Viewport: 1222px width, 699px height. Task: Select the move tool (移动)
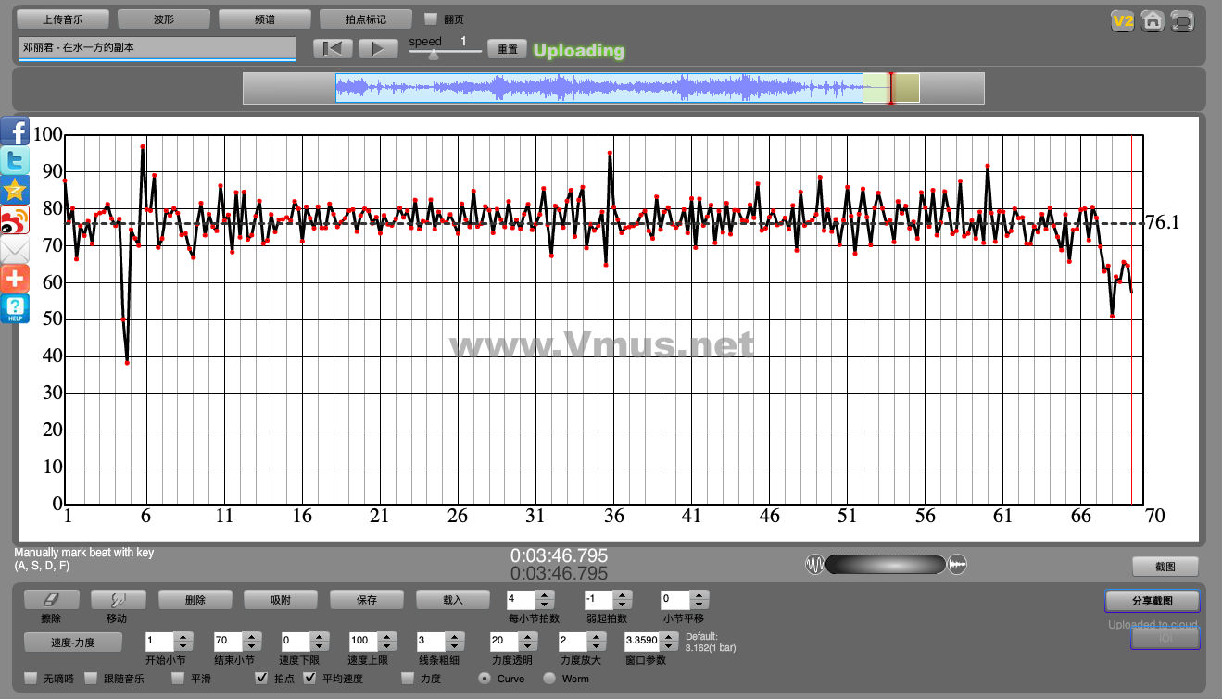point(117,600)
